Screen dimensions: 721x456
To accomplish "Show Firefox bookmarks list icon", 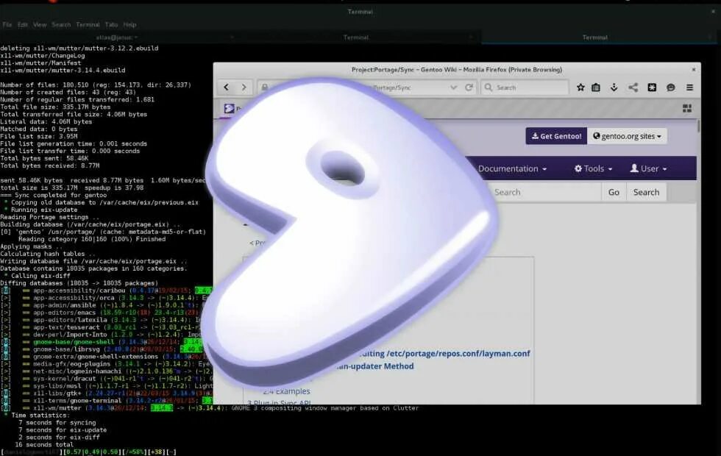I will 596,88.
